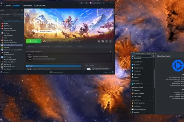Go to the STORE tab
184x122 pixels.
pyautogui.click(x=9, y=5)
